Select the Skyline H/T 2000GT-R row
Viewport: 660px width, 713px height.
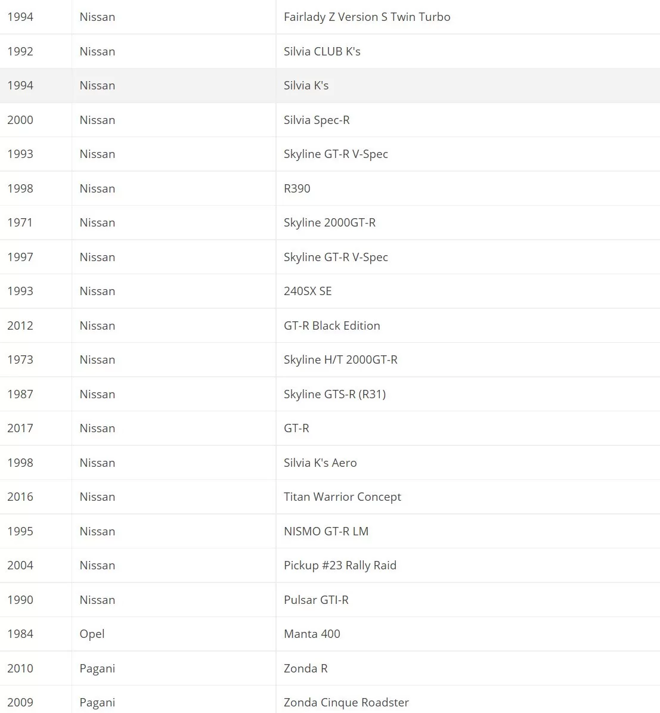(x=330, y=359)
